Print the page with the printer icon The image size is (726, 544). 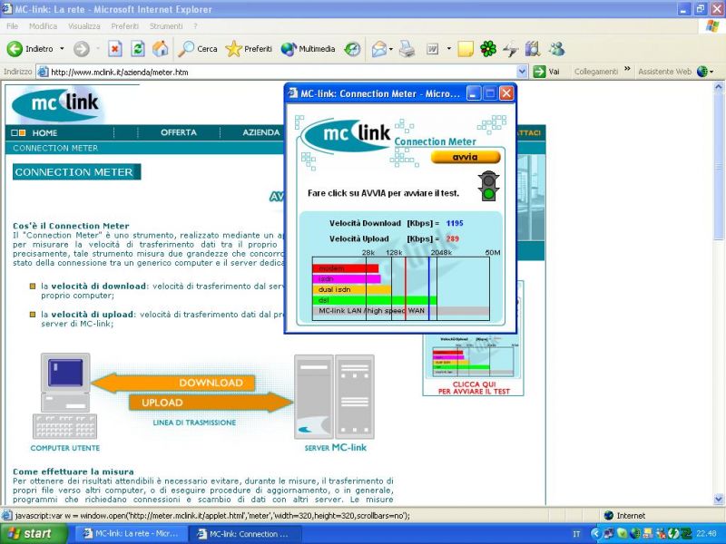tap(407, 49)
